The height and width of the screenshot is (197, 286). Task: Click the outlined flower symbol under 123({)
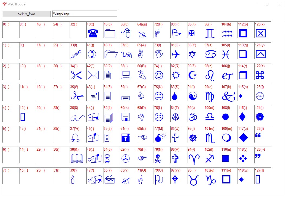tap(260, 96)
